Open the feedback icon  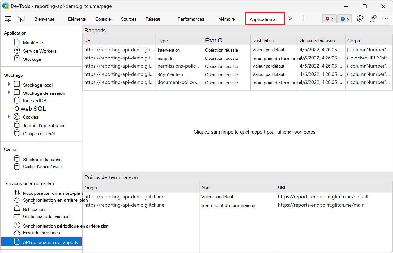point(373,19)
